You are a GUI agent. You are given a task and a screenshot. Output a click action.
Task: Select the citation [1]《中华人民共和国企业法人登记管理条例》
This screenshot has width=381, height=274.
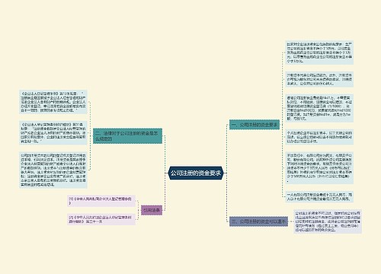[101, 201]
